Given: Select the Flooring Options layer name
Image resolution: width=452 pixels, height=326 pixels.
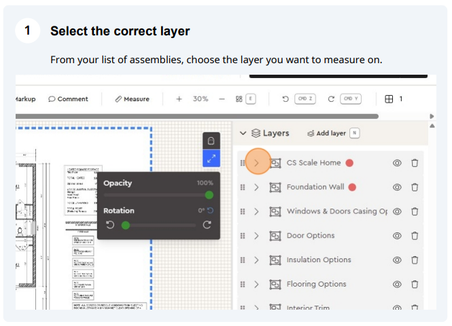Looking at the screenshot, I should [x=316, y=285].
